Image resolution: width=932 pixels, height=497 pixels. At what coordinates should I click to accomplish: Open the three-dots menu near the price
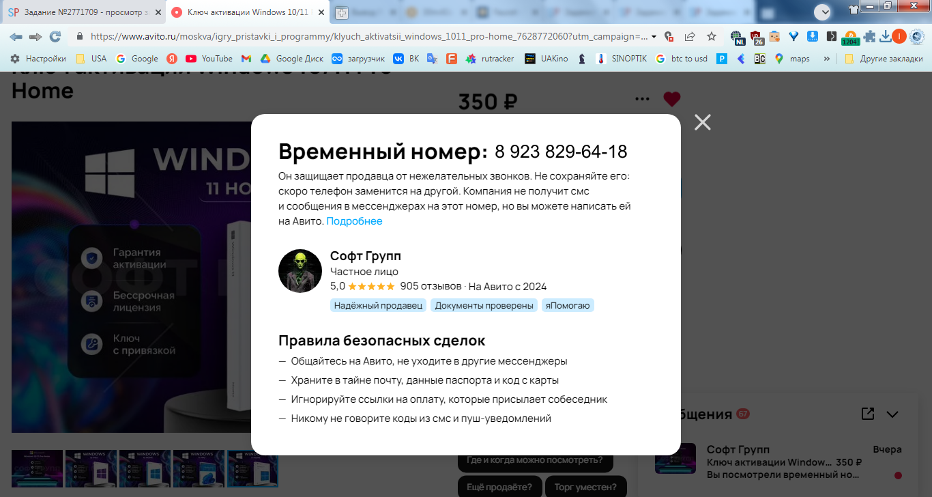642,99
